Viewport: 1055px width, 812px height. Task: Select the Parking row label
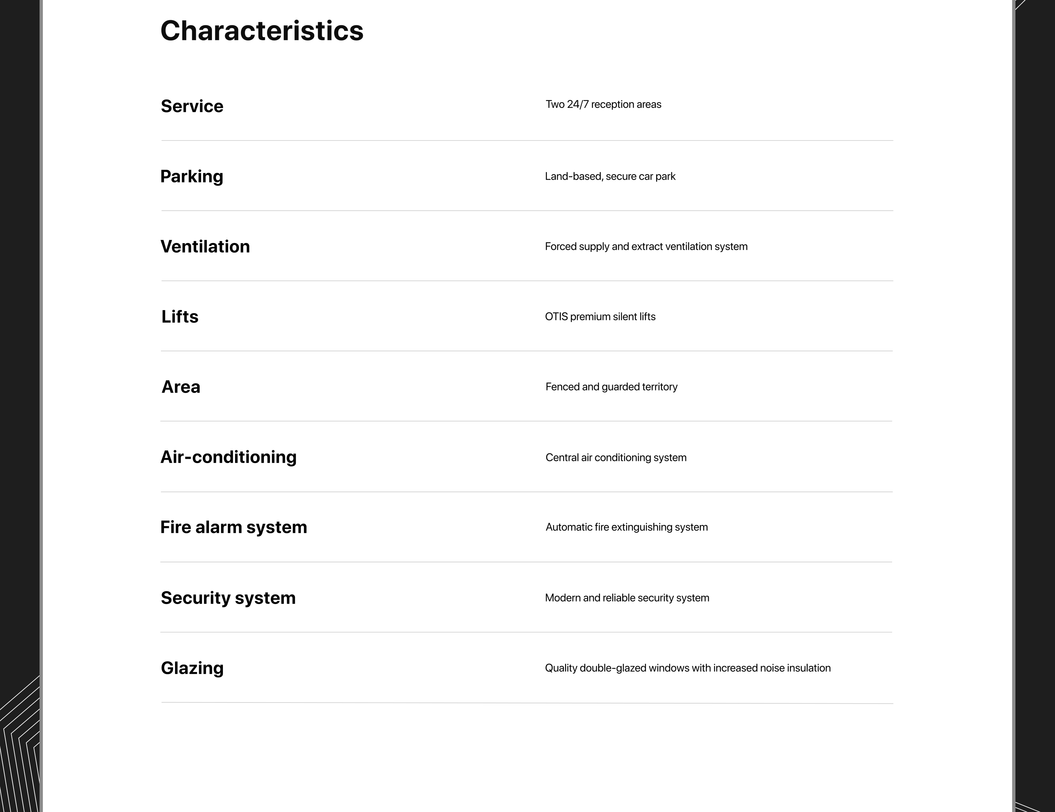(191, 176)
